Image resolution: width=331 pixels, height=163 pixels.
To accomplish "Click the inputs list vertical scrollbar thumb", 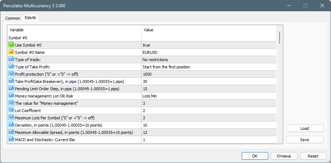I will pyautogui.click(x=280, y=37).
